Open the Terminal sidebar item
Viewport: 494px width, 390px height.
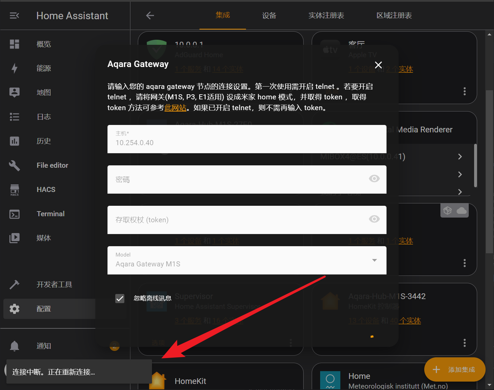[x=50, y=214]
